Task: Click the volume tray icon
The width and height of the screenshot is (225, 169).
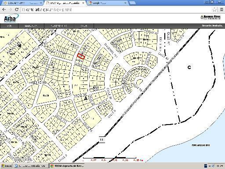Action: (214, 166)
